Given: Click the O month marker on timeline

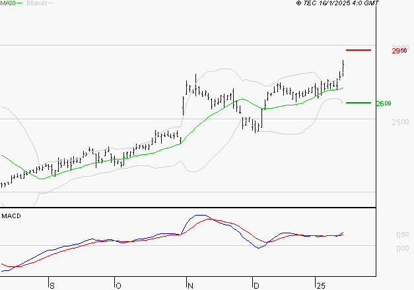Looking at the screenshot, I should pos(119,286).
